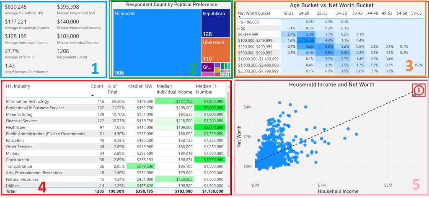Sort table by Median NW column header

point(139,86)
